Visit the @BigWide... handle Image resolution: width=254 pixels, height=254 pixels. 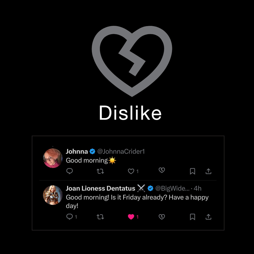pos(172,188)
